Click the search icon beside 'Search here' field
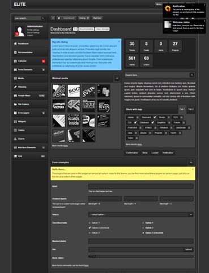 point(192,75)
